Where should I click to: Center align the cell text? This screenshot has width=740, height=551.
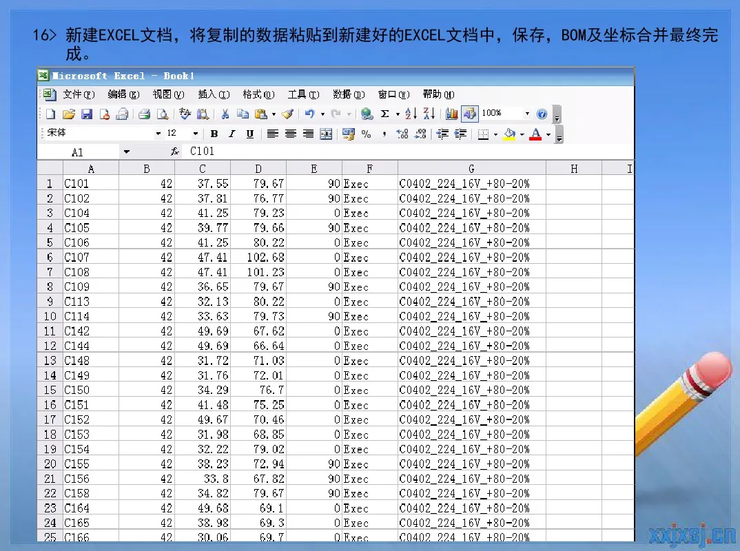[x=290, y=134]
